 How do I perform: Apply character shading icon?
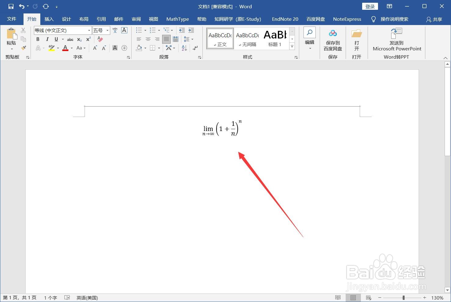point(115,48)
